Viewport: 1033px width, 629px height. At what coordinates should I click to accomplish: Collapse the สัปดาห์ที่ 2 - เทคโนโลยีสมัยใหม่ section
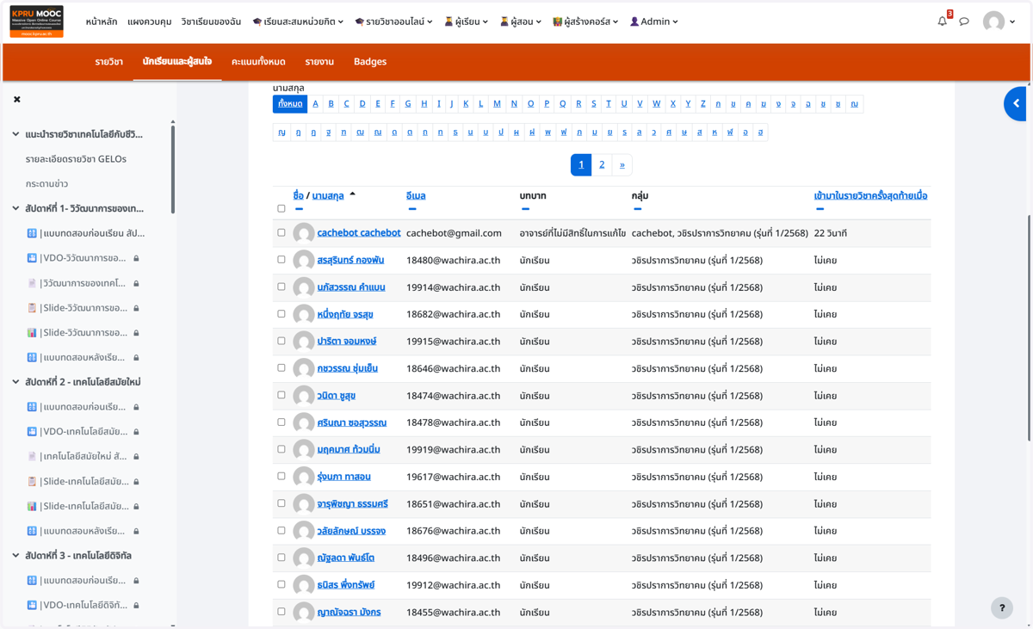[x=15, y=381]
